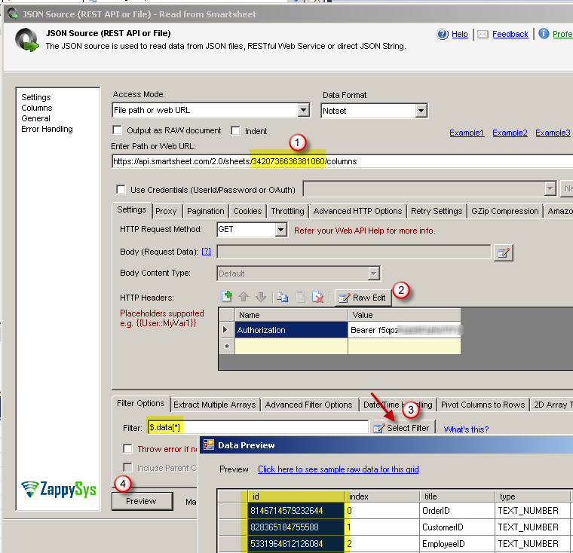Open the Feedback link
The height and width of the screenshot is (553, 573).
tap(510, 34)
